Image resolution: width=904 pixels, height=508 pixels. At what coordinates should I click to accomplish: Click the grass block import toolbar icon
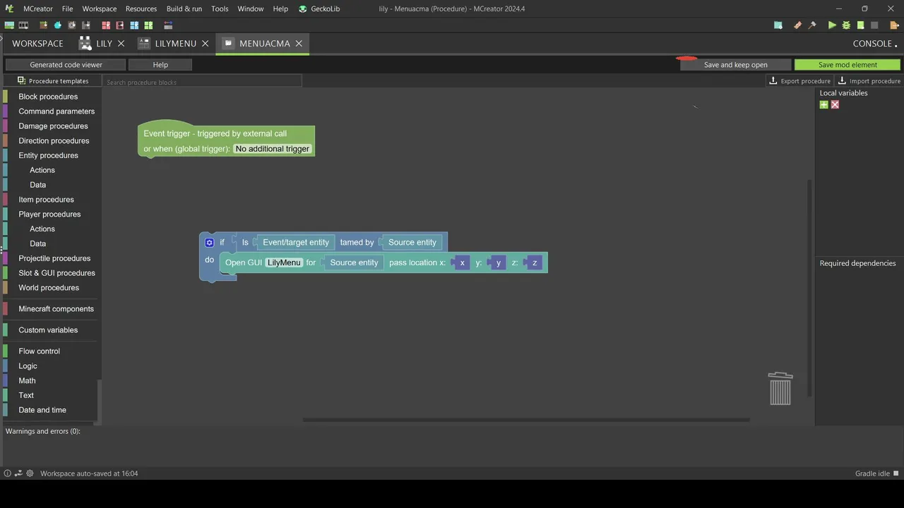44,25
